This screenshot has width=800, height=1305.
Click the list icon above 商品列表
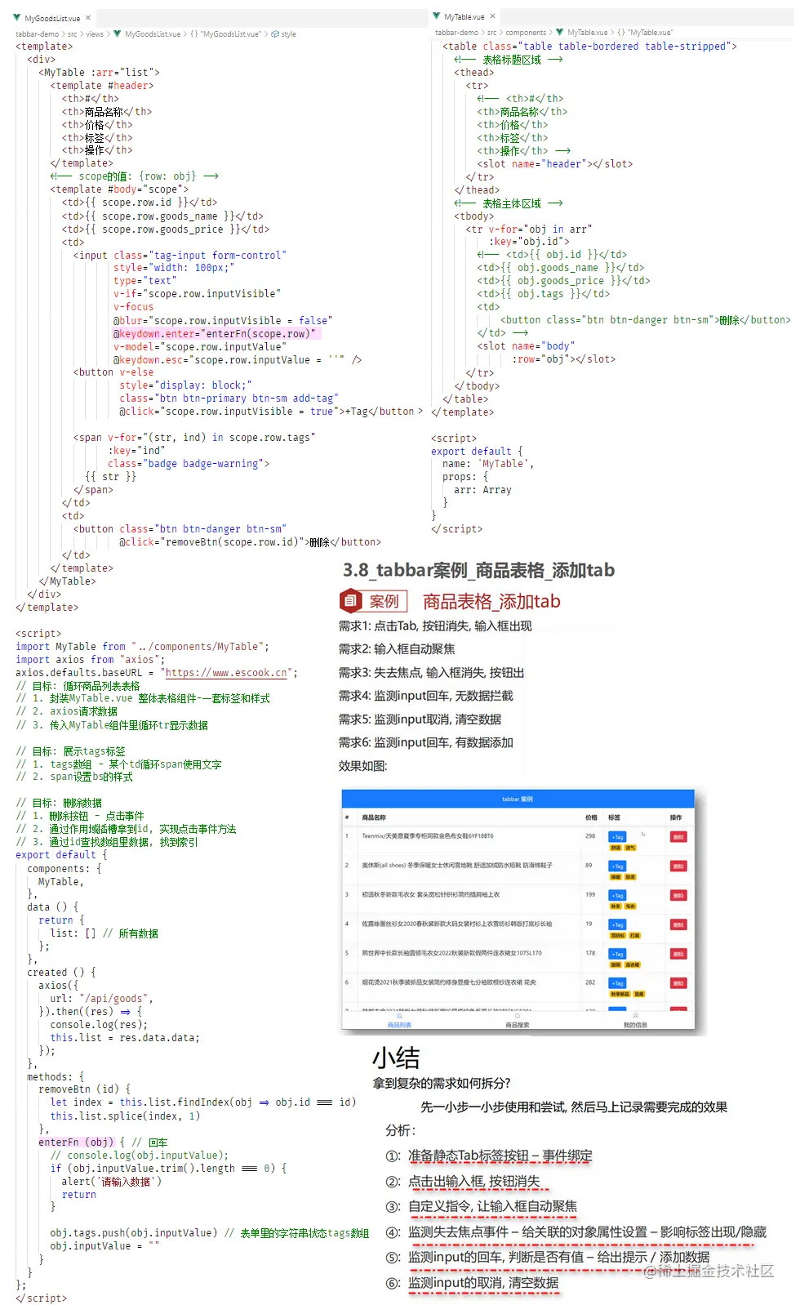point(399,1017)
